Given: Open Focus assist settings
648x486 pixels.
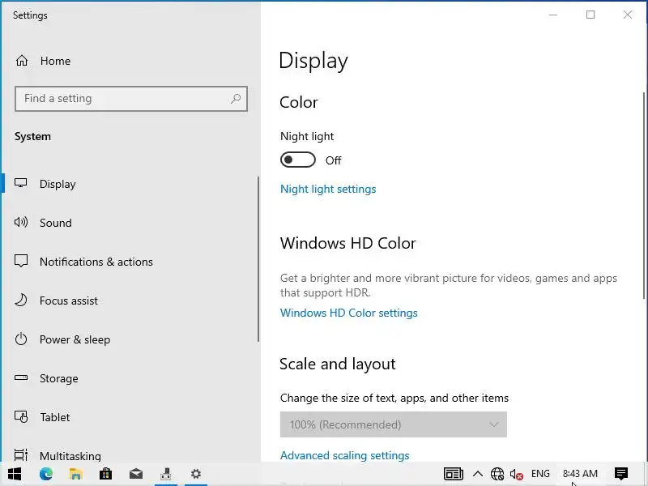Looking at the screenshot, I should click(x=130, y=301).
